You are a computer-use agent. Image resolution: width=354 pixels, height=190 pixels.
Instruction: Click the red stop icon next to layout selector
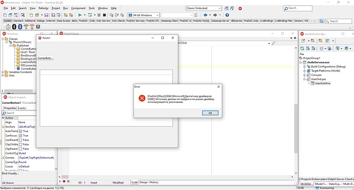pyautogui.click(x=240, y=8)
